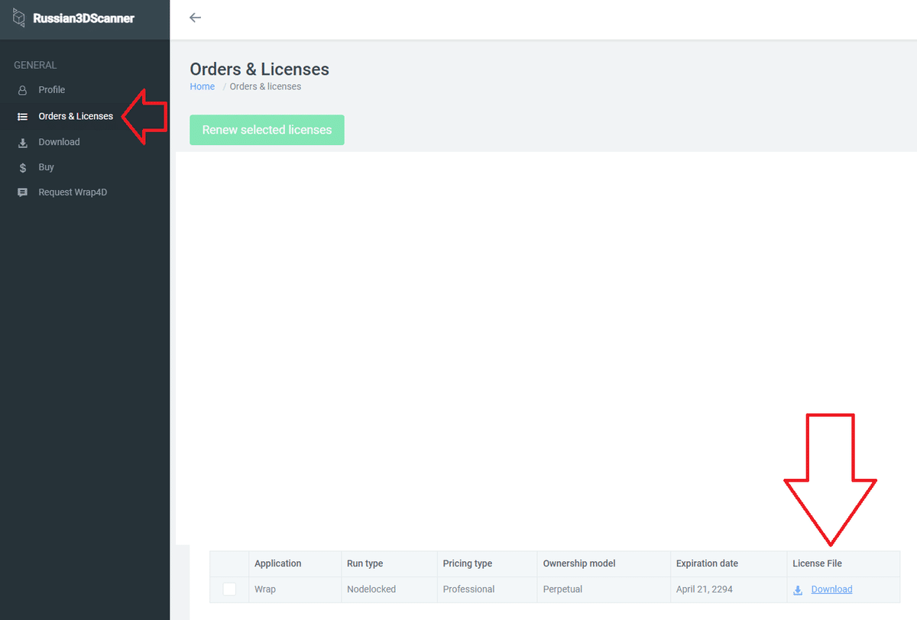
Task: Click the Russian3DScanner cube logo icon
Action: 20,17
